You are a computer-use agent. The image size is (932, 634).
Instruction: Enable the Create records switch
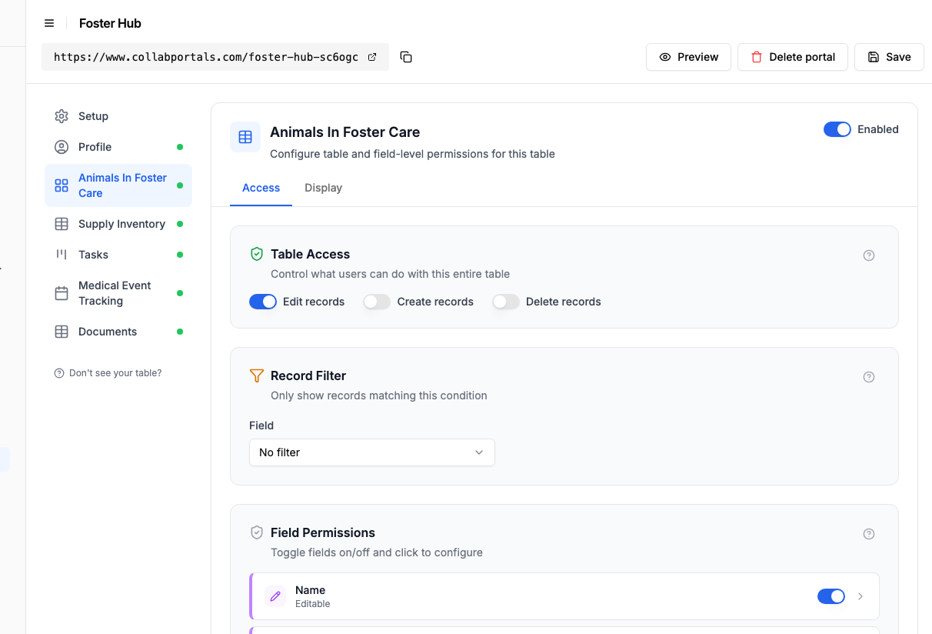click(x=377, y=302)
